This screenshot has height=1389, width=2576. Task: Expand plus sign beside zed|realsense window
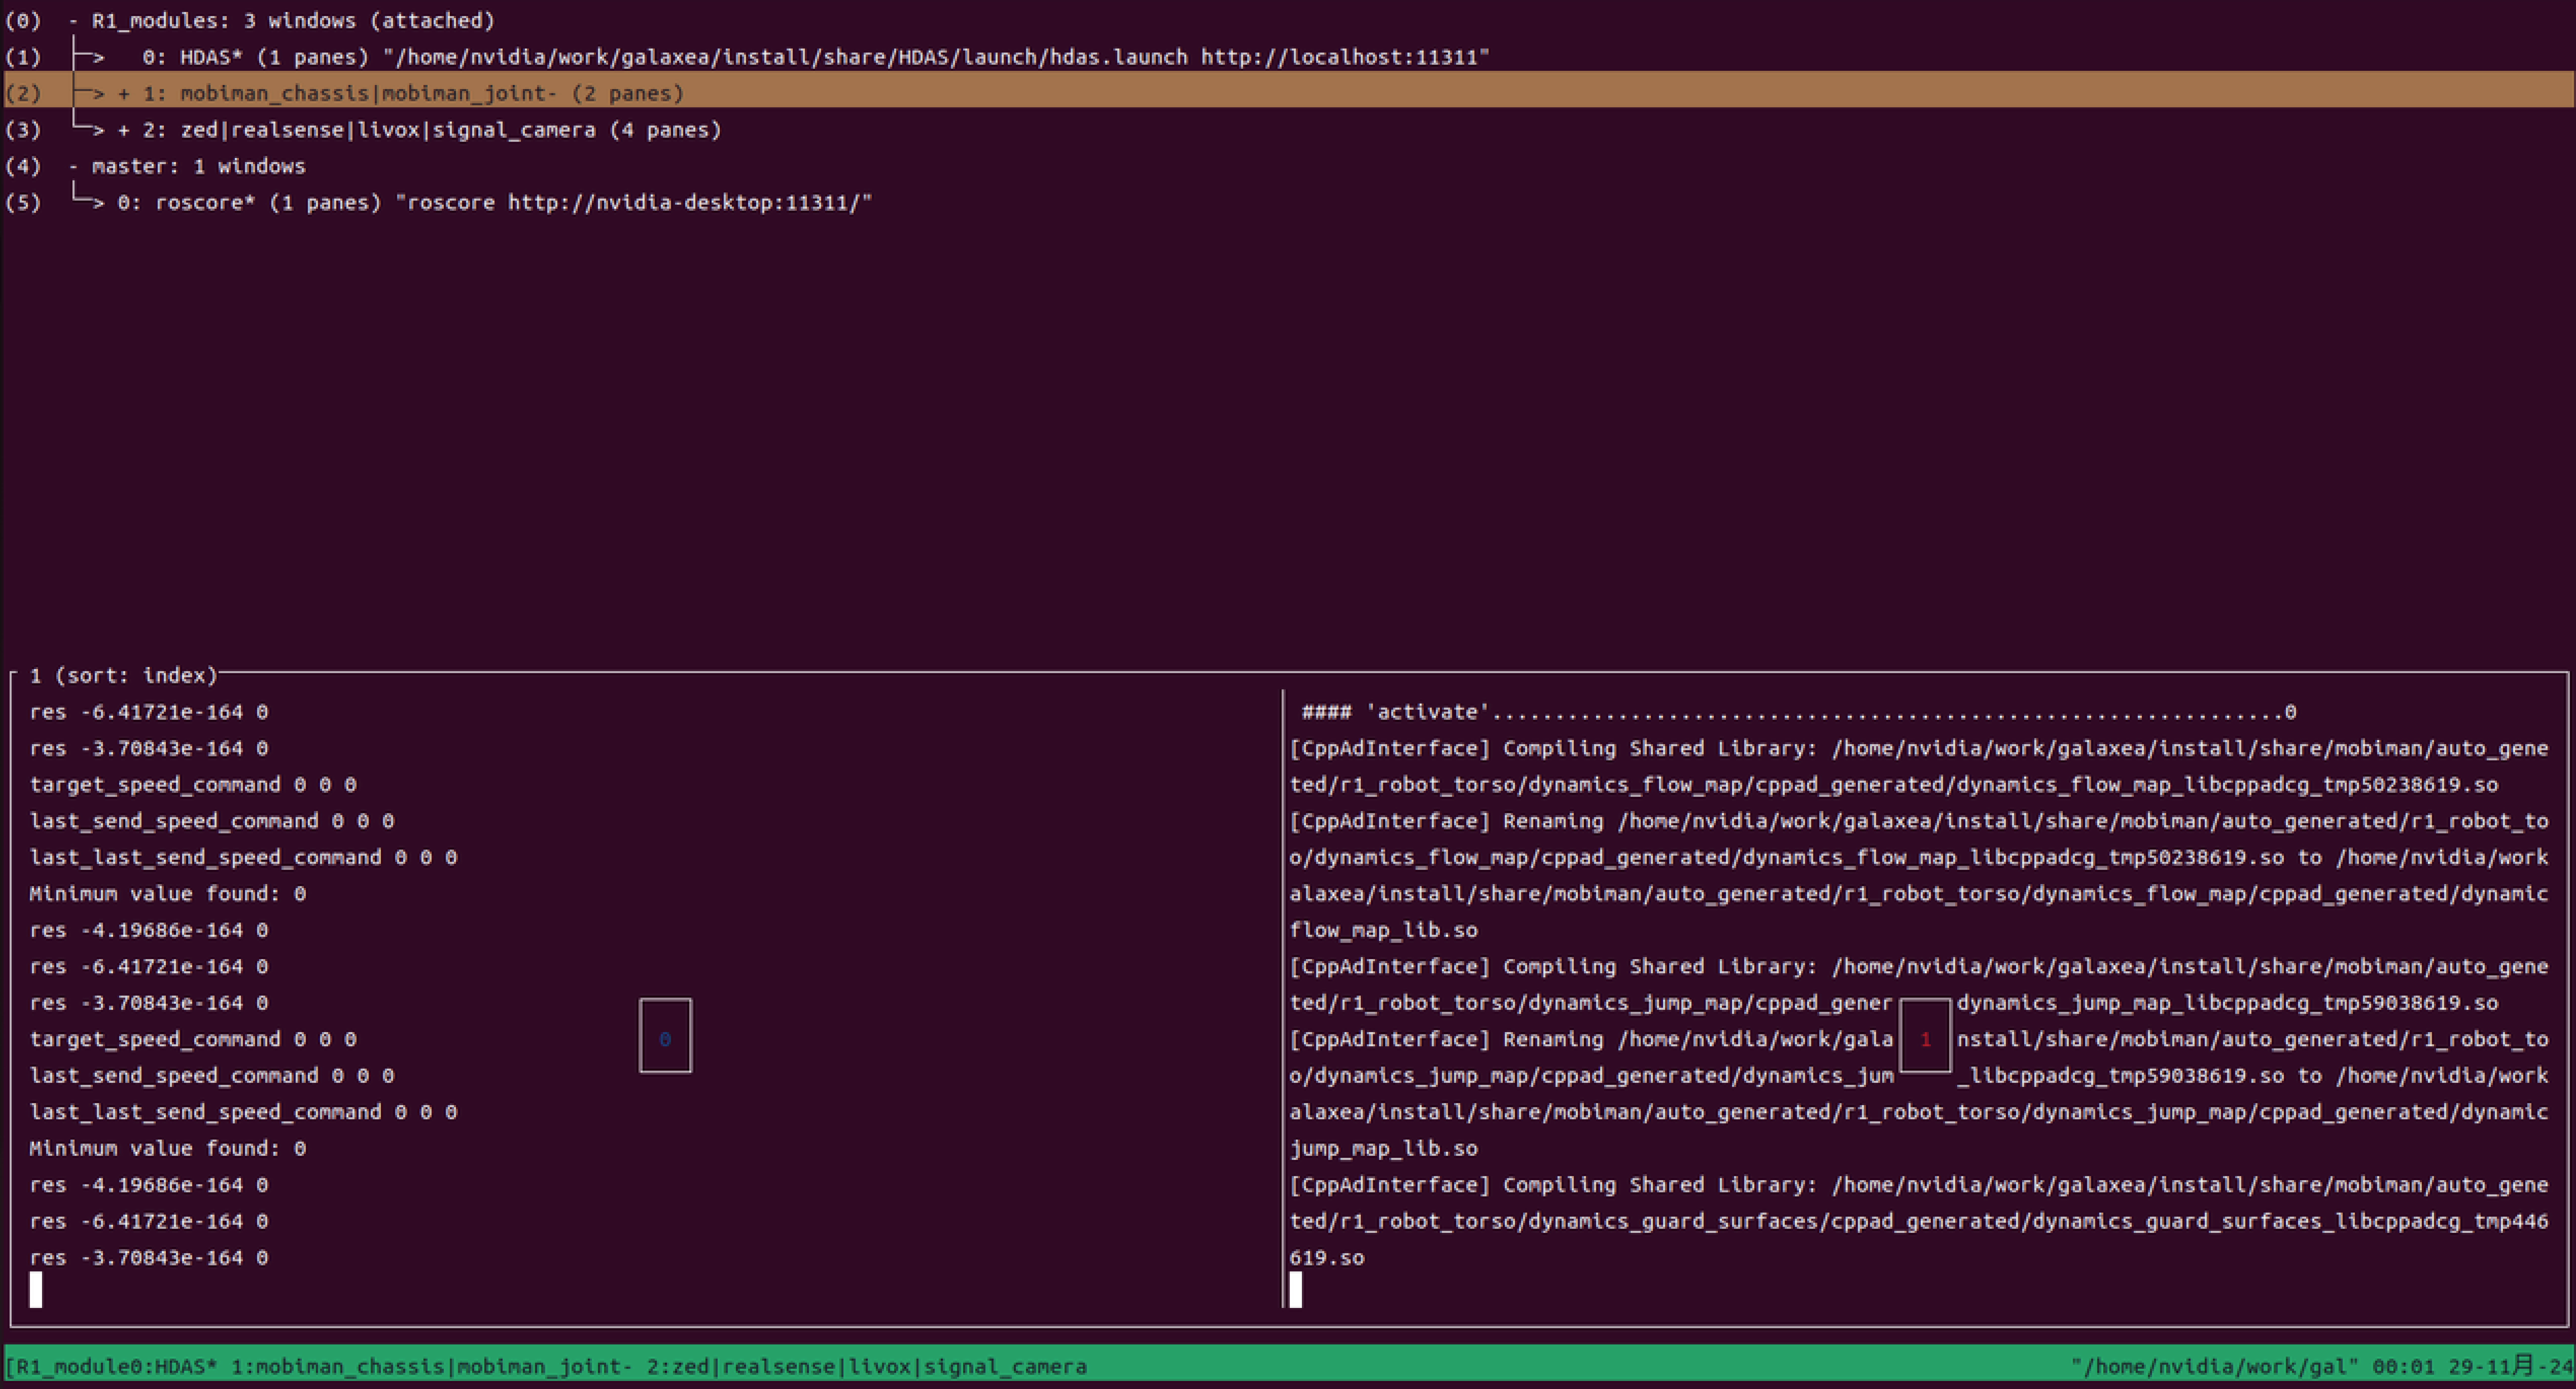[x=124, y=130]
